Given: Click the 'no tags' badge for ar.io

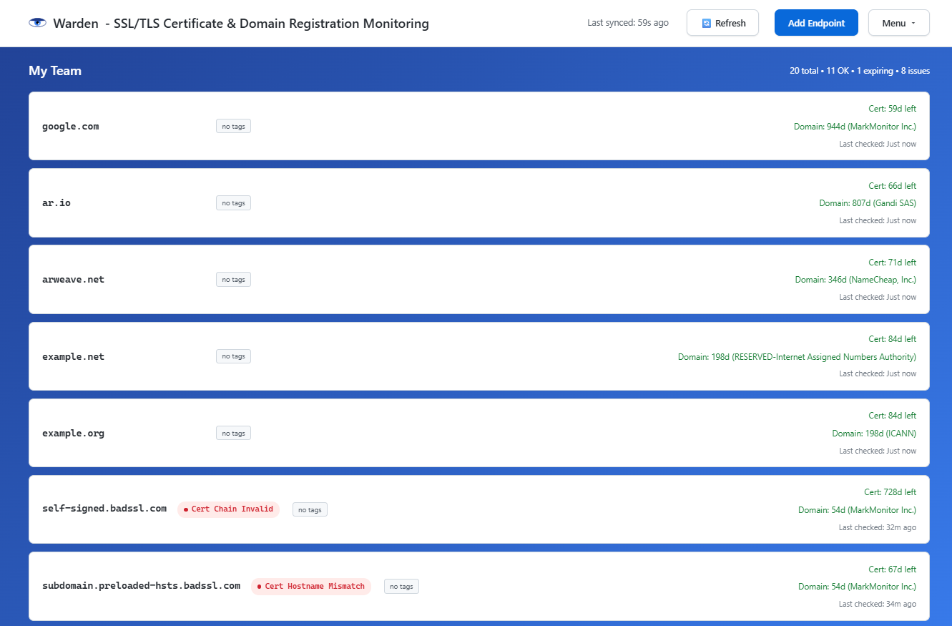Looking at the screenshot, I should (x=233, y=203).
